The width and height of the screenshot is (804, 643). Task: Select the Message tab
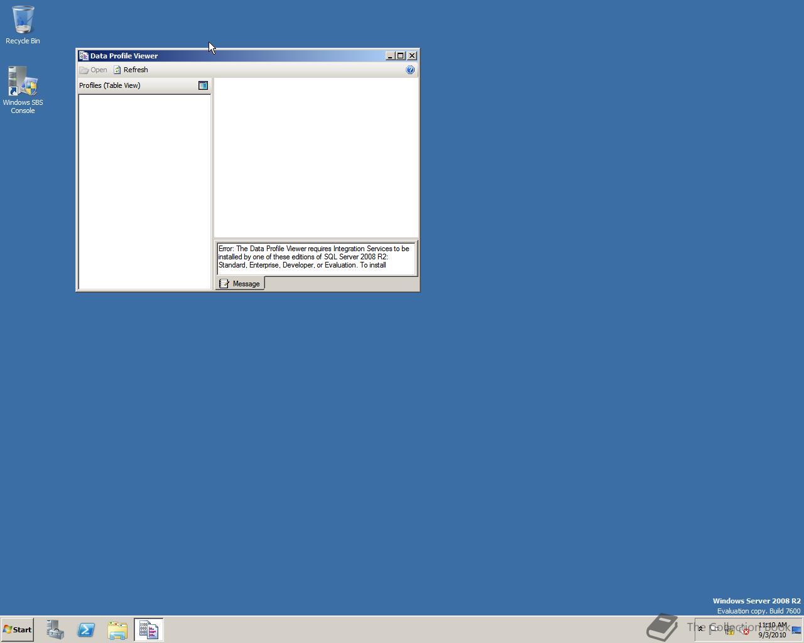[x=240, y=284]
